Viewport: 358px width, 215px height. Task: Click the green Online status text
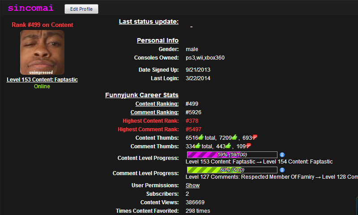click(42, 86)
